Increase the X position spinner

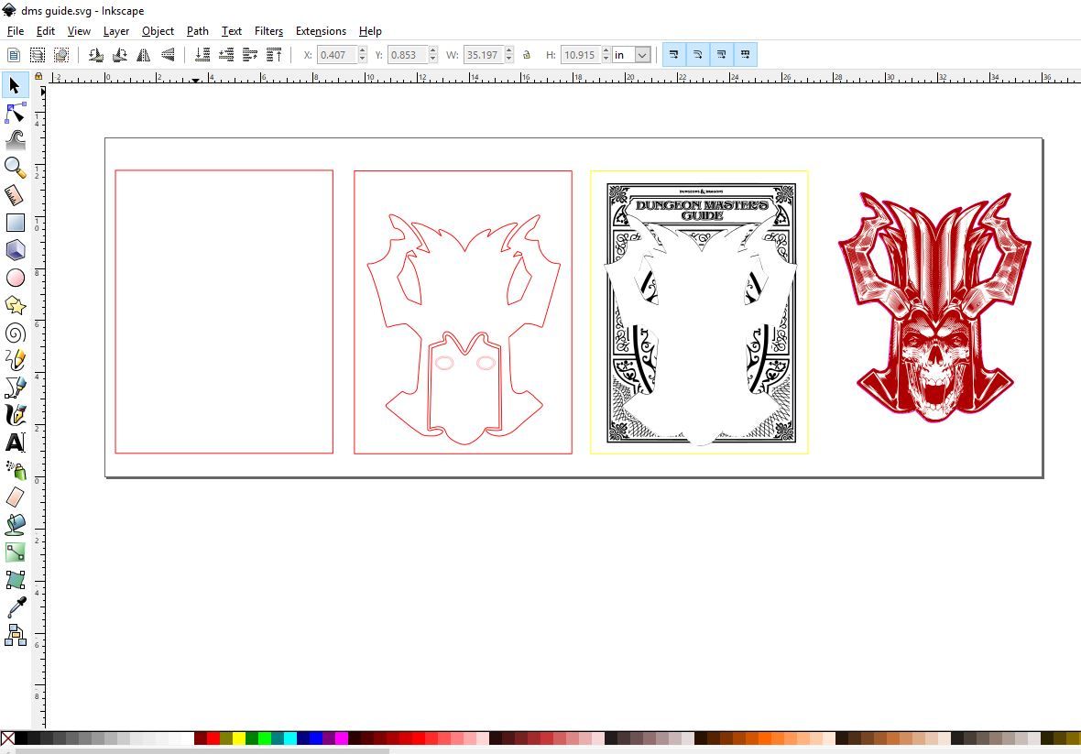363,50
